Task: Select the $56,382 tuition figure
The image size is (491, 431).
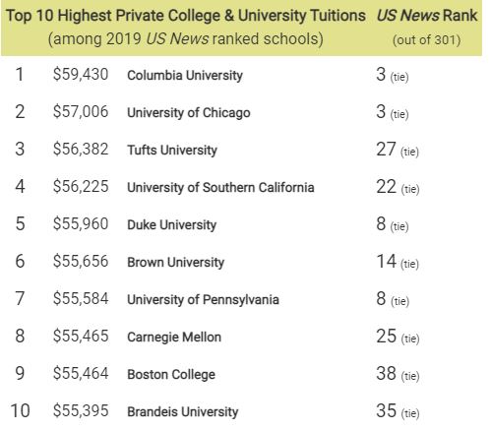Action: [81, 150]
